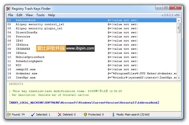The image size is (189, 125).
Task: Click the REGEDIT4 header text
Action: pos(16,84)
